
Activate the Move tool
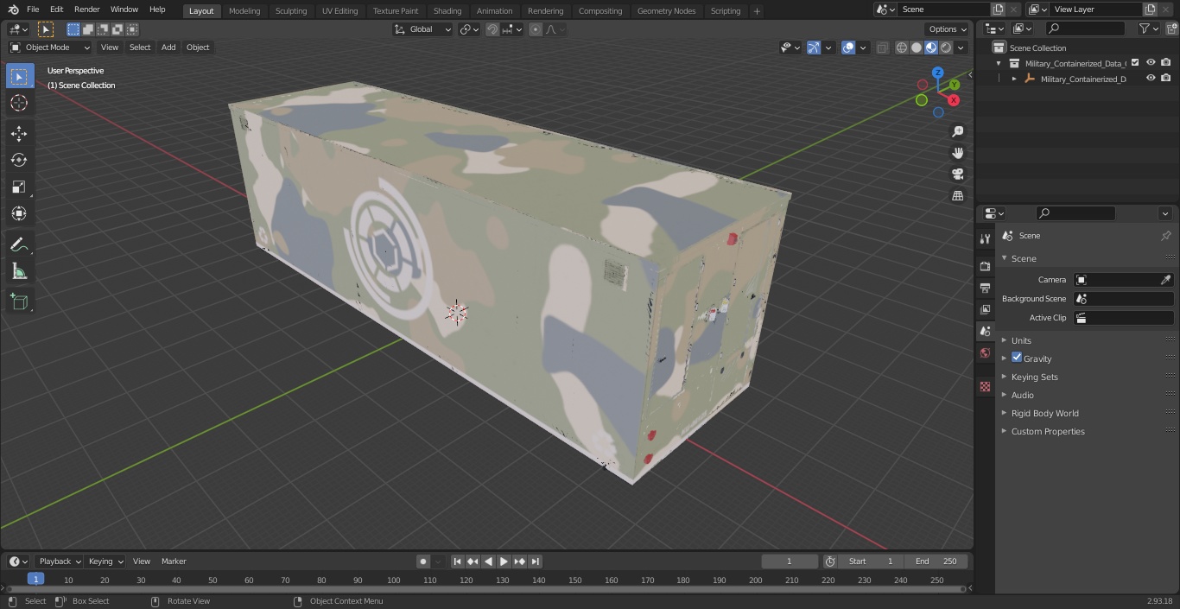point(19,133)
